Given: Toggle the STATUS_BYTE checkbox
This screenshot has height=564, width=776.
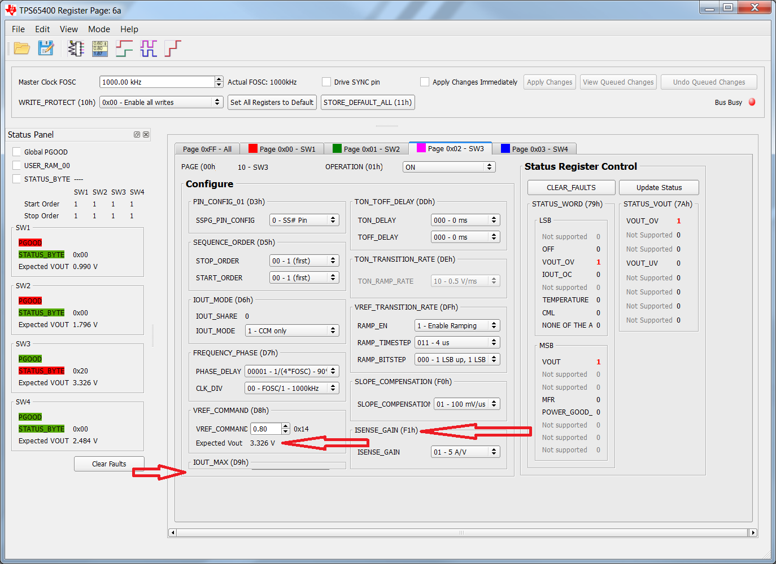Looking at the screenshot, I should click(x=17, y=179).
